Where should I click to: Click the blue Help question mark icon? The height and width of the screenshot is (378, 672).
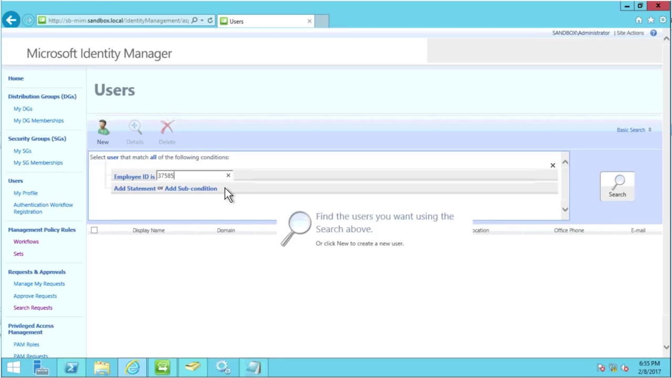point(654,33)
